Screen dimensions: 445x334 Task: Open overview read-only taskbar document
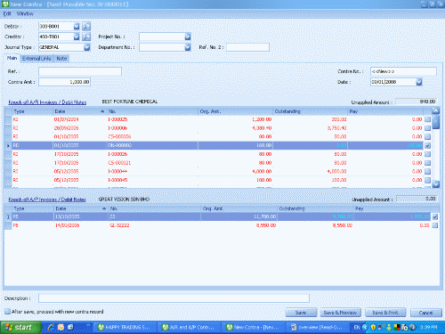[317, 327]
